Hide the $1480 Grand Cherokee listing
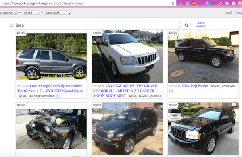The height and width of the screenshot is (157, 242). [58, 96]
